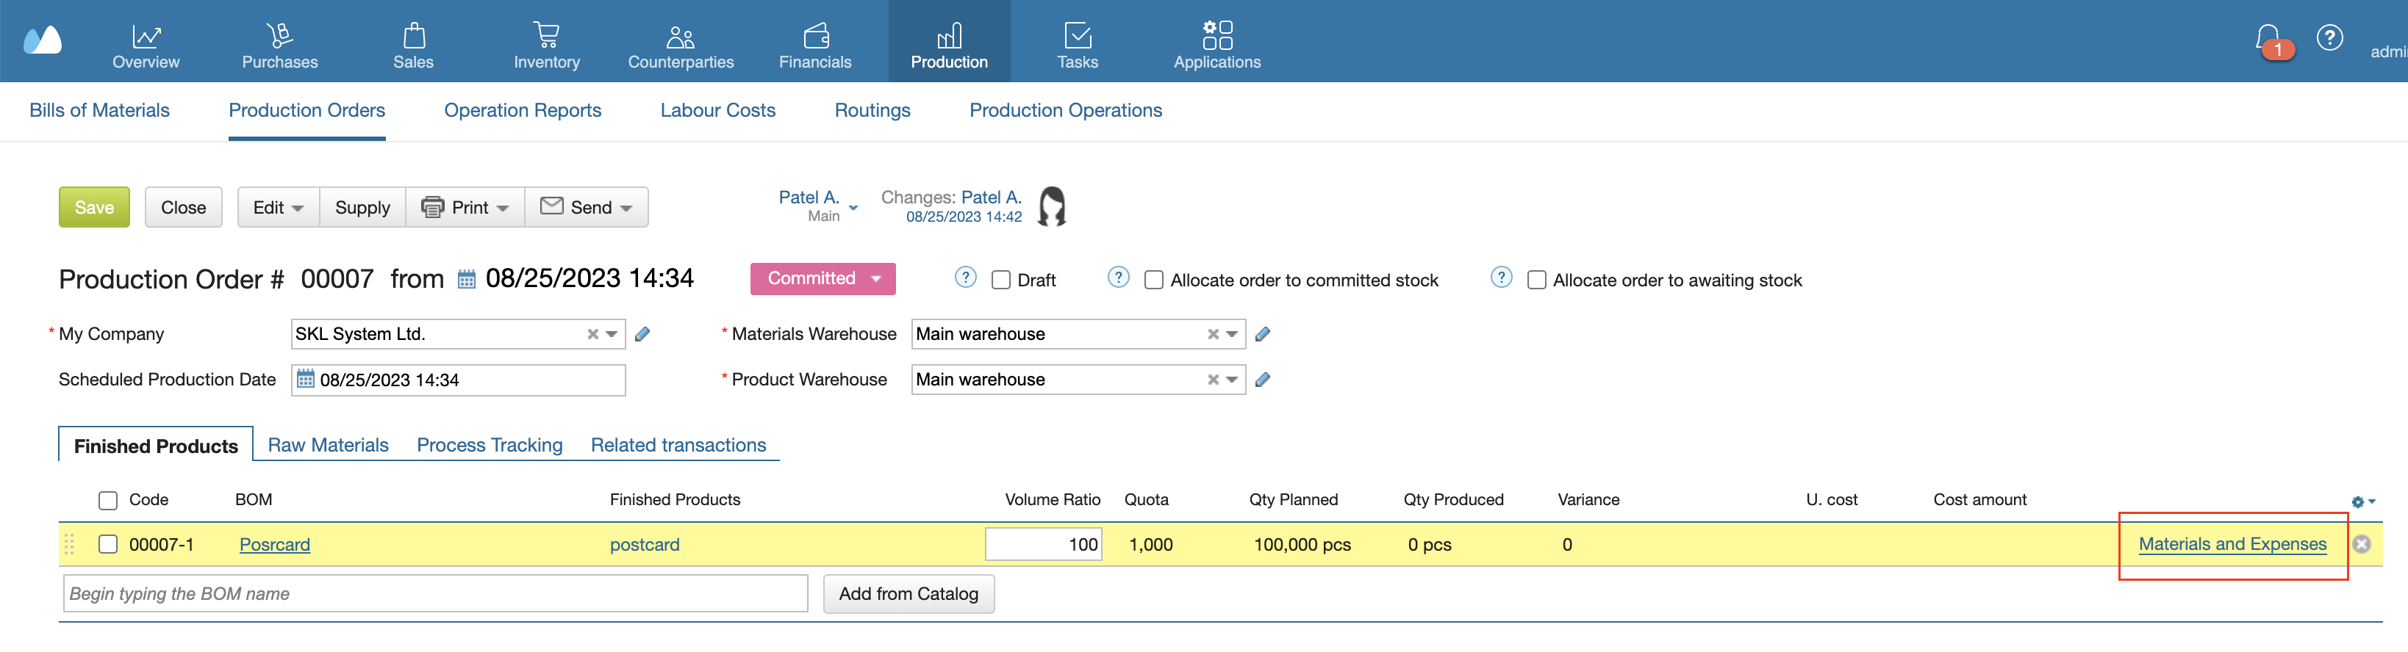Select all rows via header checkbox
The image size is (2408, 652).
pos(109,501)
